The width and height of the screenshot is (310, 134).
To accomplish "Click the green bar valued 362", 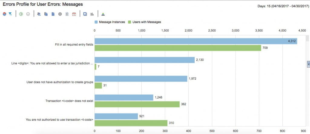I will [x=137, y=104].
